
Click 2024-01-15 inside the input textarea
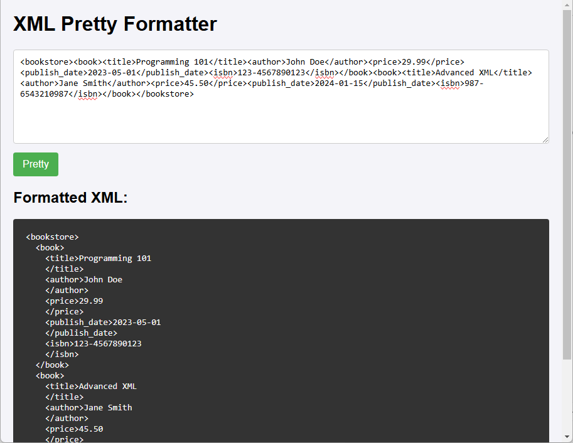(x=339, y=83)
